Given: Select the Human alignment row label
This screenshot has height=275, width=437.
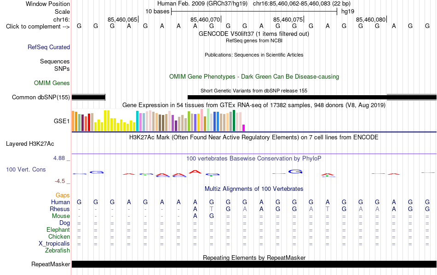Looking at the screenshot, I should (60, 202).
